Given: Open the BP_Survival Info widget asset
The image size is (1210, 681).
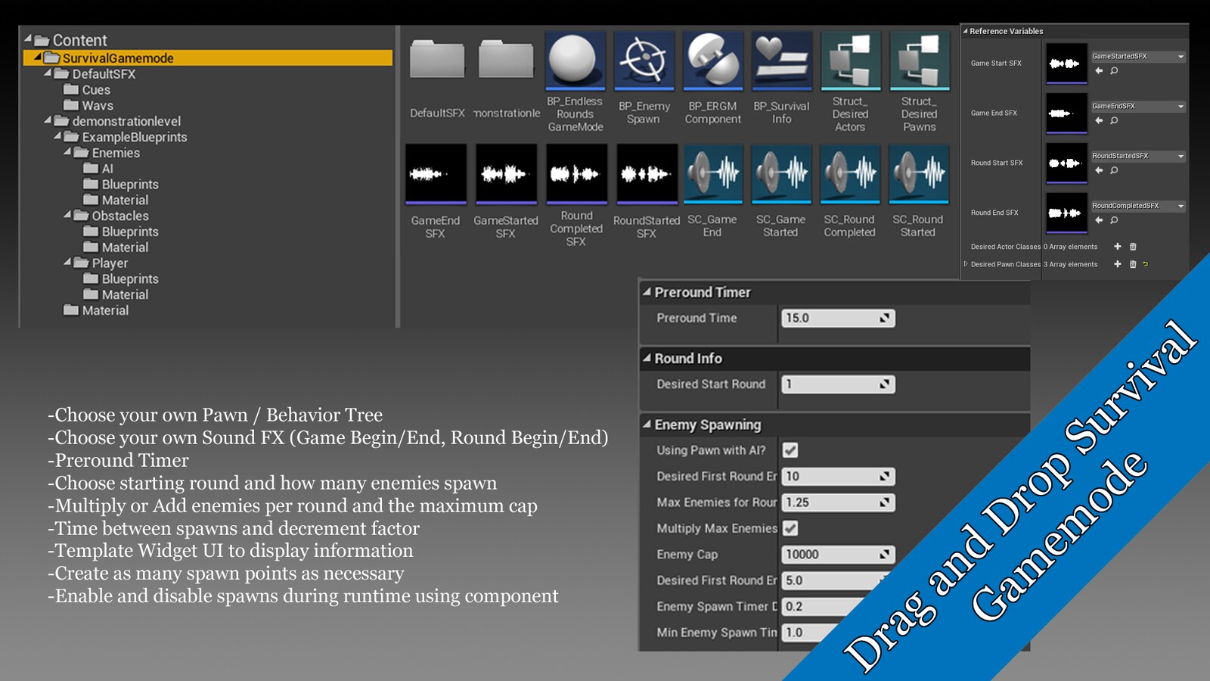Looking at the screenshot, I should 781,61.
